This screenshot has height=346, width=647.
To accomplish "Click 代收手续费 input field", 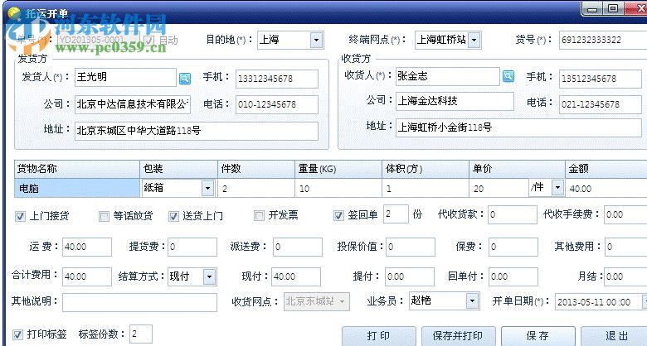I will [625, 214].
